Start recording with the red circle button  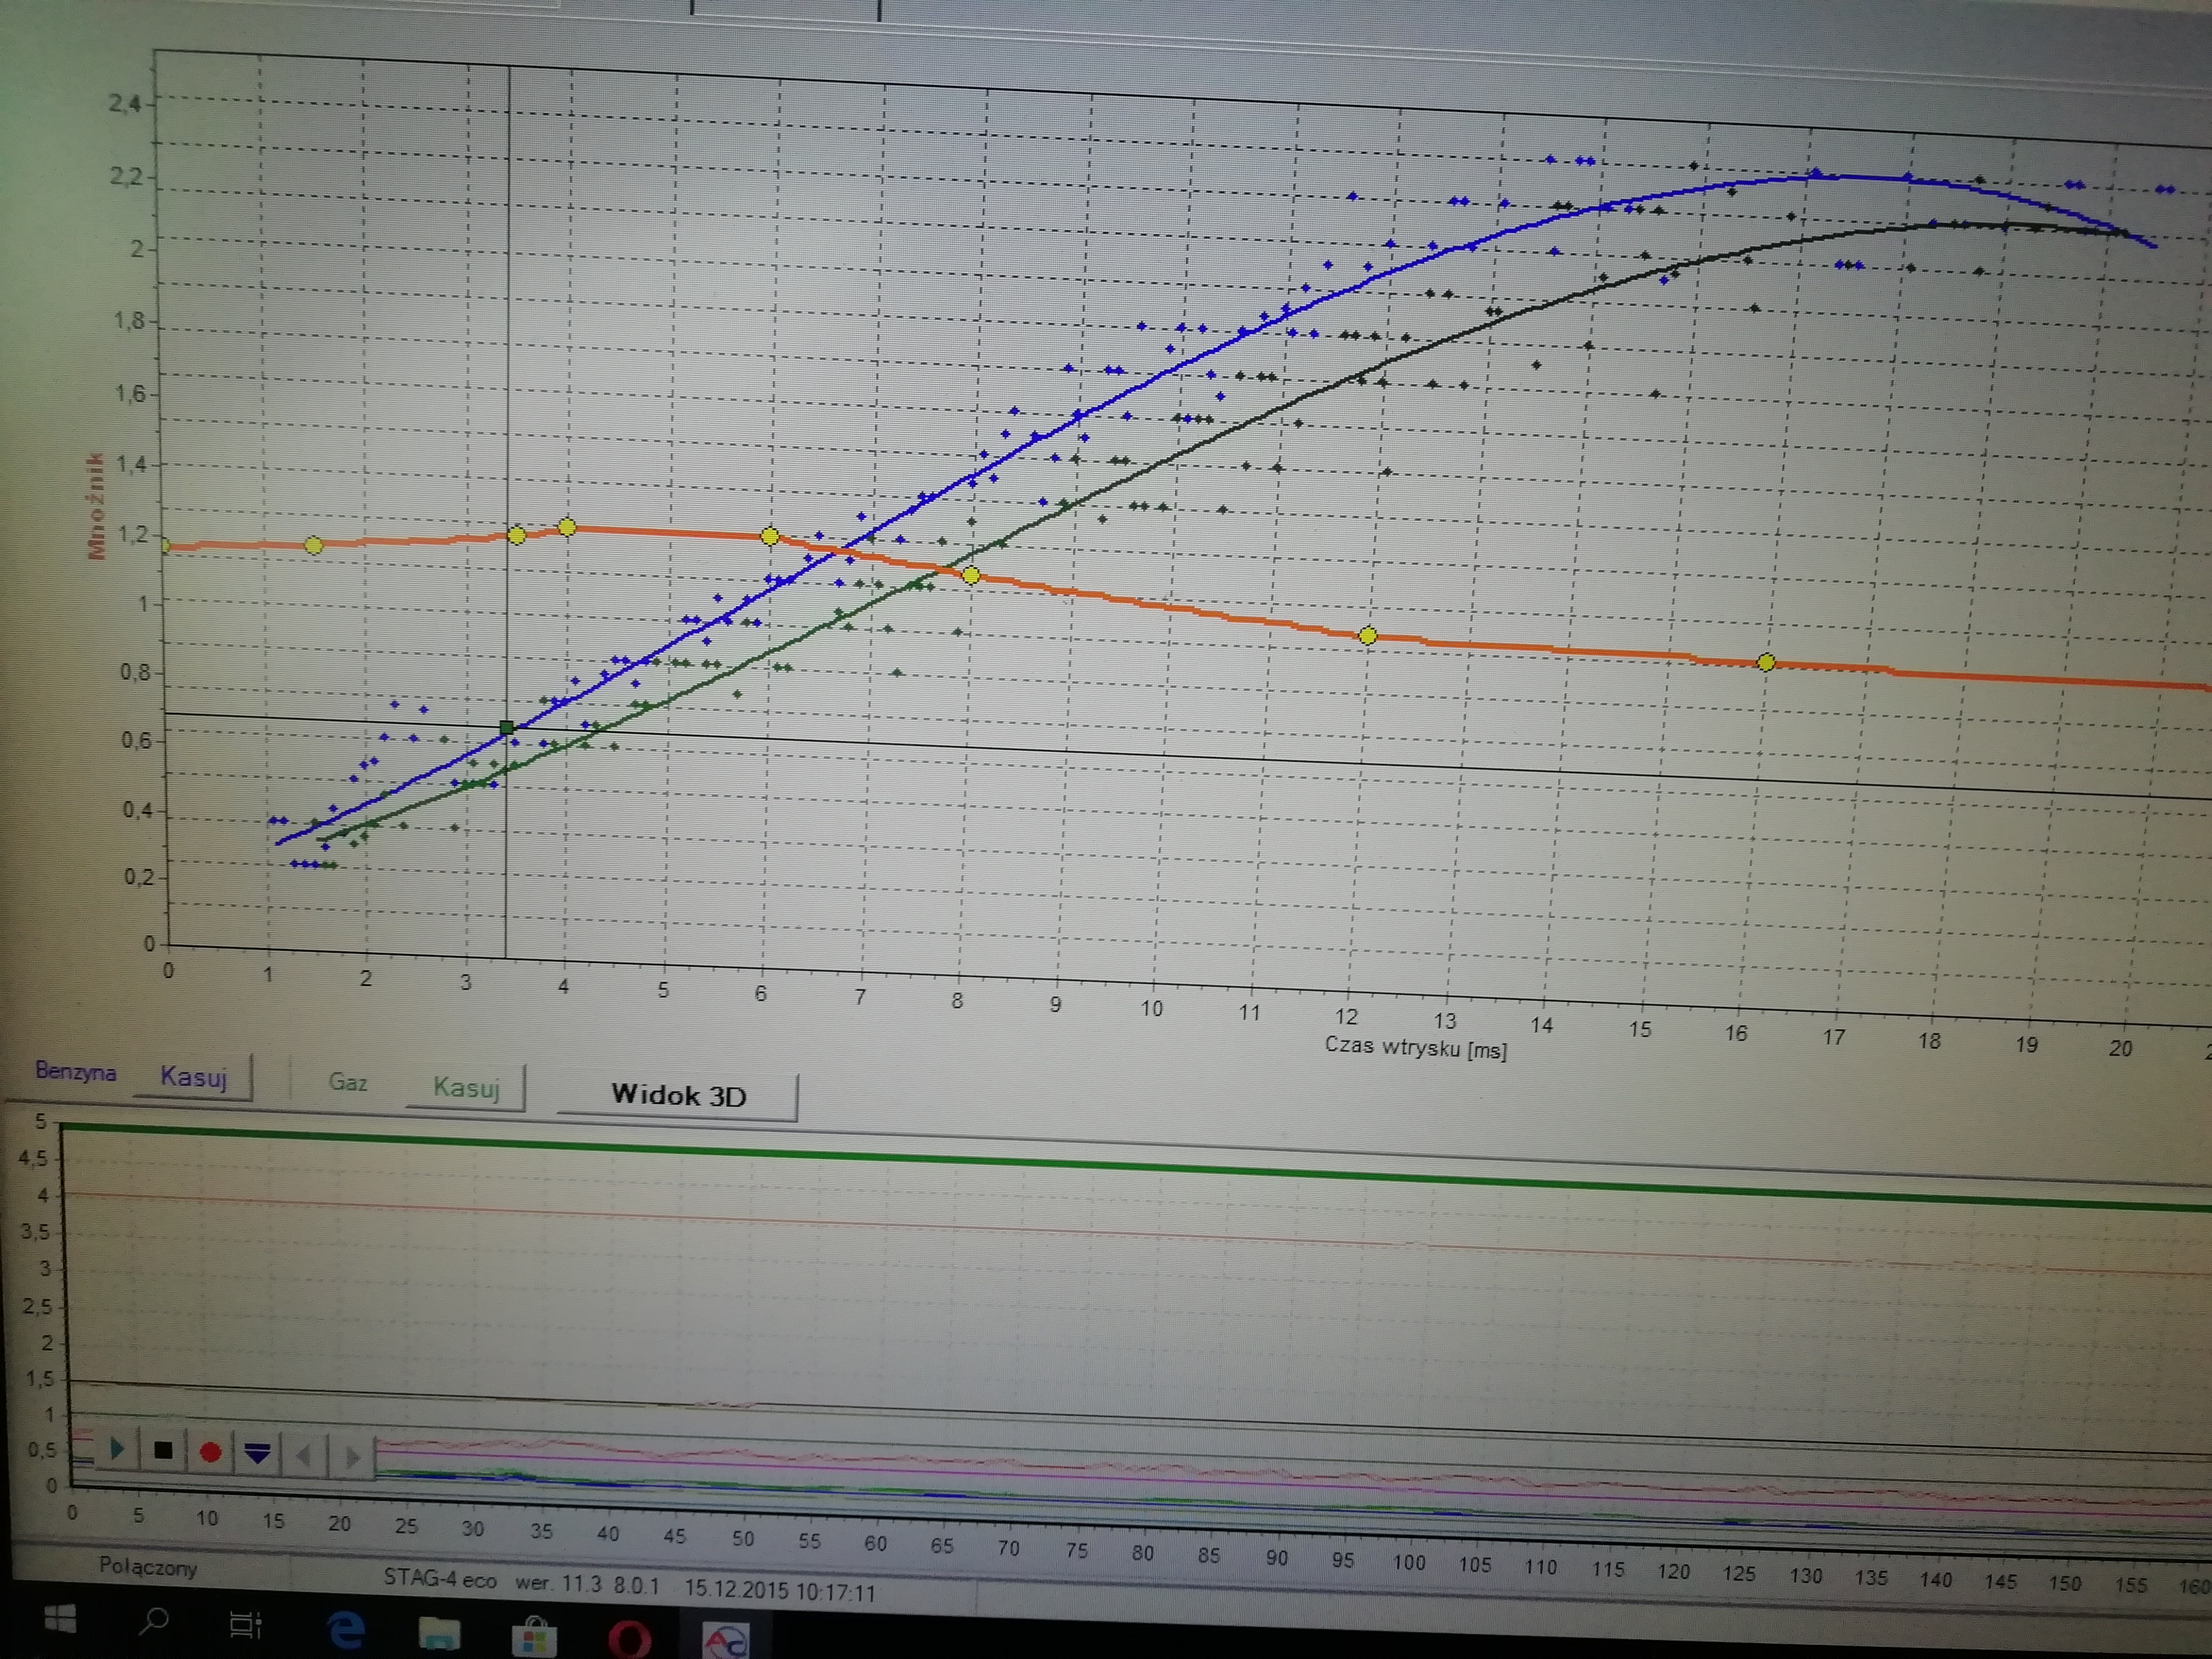[210, 1452]
